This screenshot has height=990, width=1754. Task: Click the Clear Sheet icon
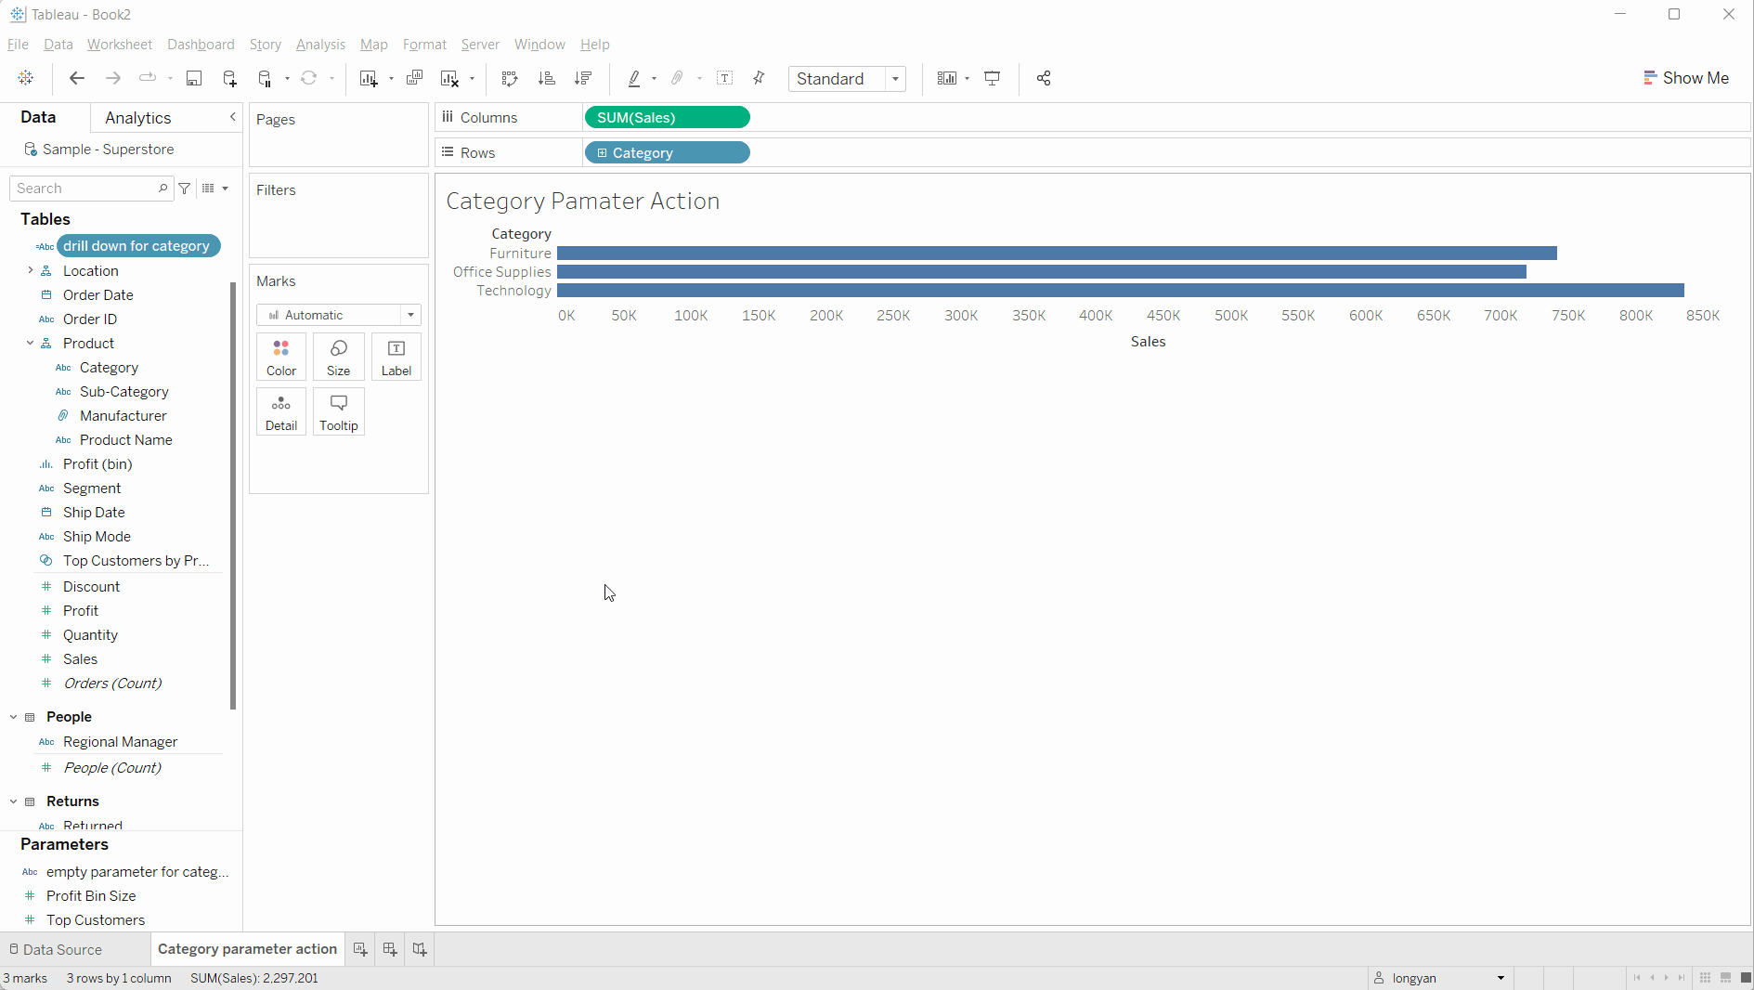point(450,78)
